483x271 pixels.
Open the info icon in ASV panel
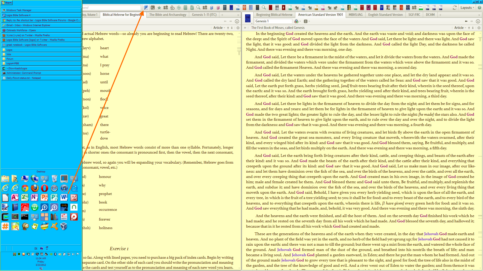[x=478, y=21]
